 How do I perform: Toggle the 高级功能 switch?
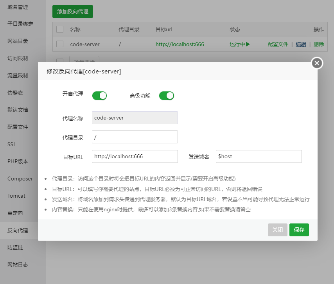166,96
